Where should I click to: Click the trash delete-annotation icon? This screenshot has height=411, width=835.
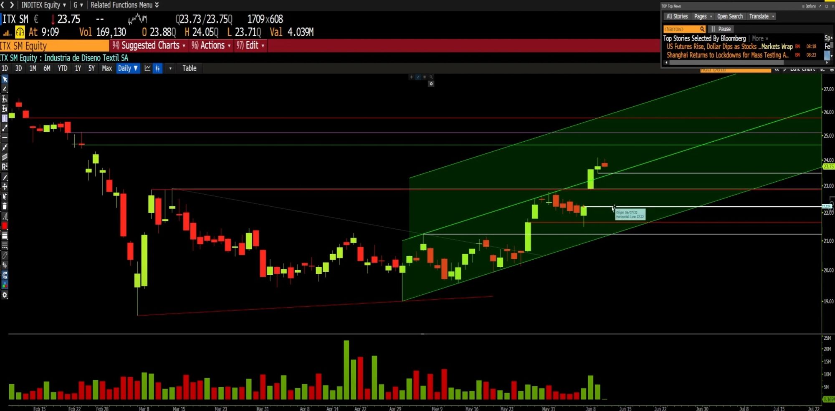(5, 206)
